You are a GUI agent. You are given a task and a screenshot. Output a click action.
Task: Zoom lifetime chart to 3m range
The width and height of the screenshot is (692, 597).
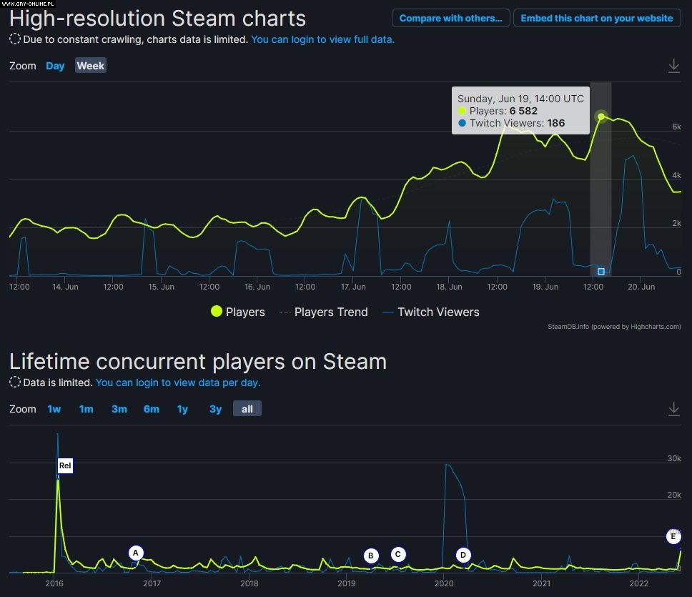click(x=119, y=409)
